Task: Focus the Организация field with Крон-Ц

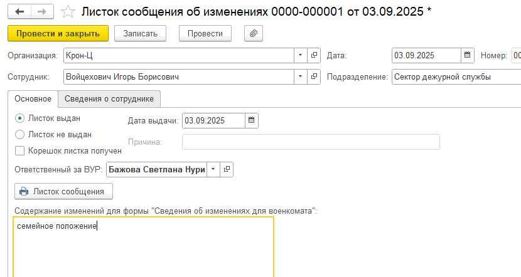Action: pos(179,55)
